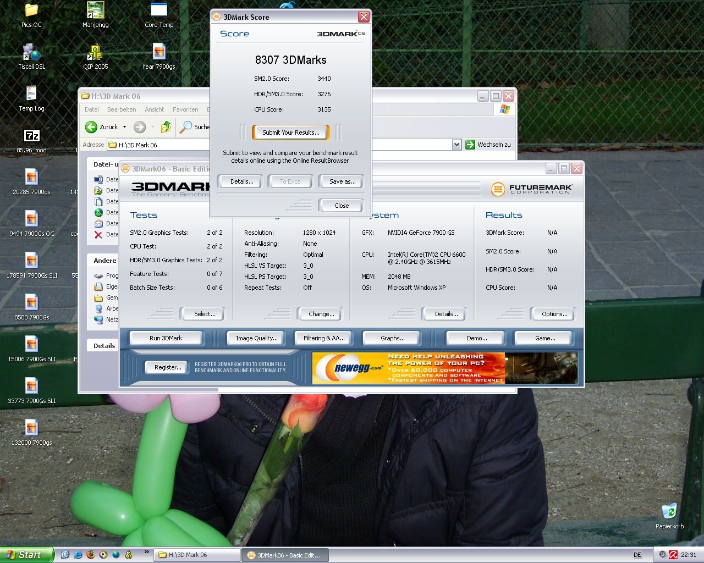
Task: Click the yellow QIP icon in quick launch
Action: click(129, 555)
